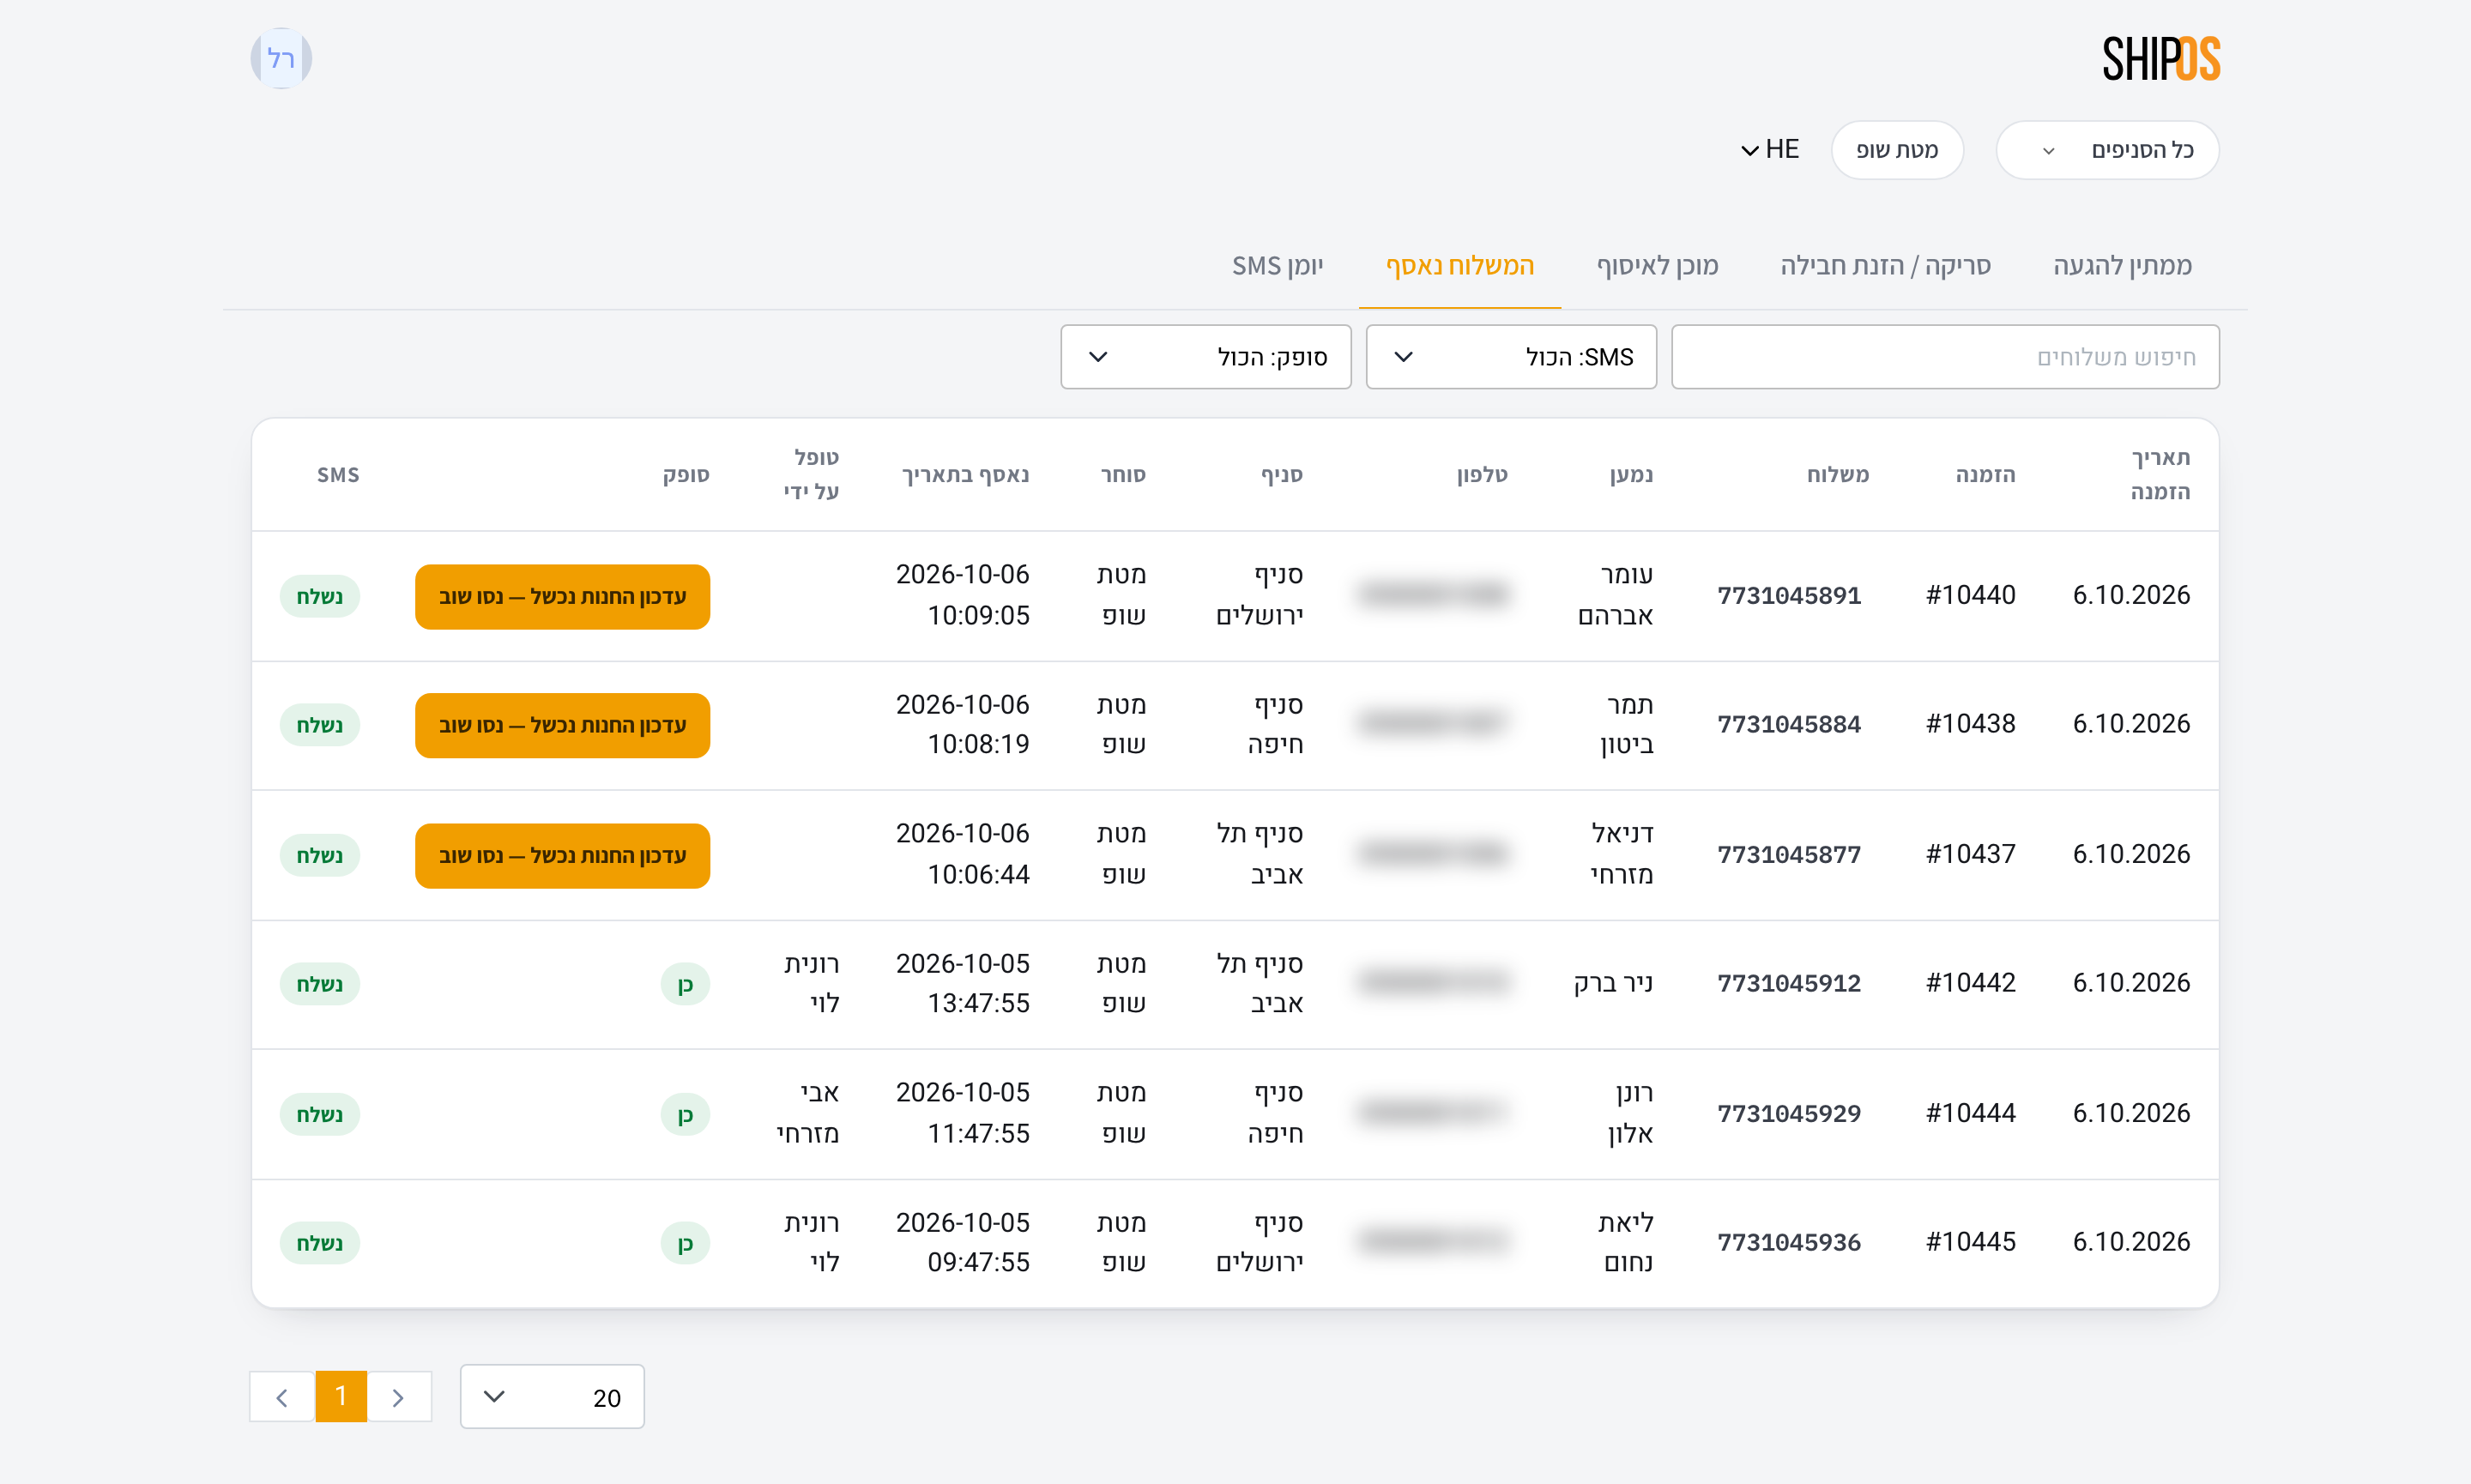This screenshot has width=2471, height=1484.
Task: Retry store update for order #10438
Action: click(x=562, y=725)
